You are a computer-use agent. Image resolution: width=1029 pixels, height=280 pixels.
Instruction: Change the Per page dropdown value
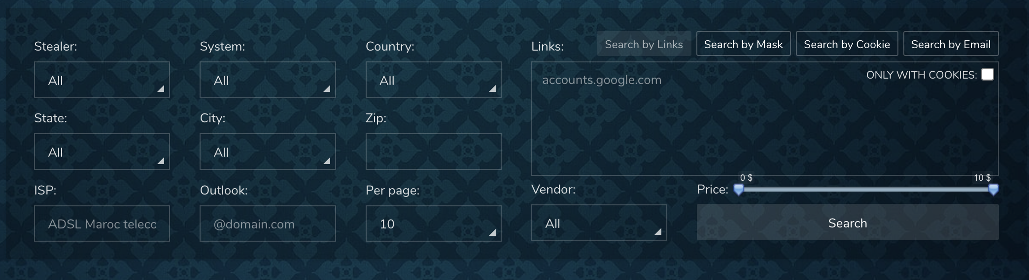coord(433,224)
